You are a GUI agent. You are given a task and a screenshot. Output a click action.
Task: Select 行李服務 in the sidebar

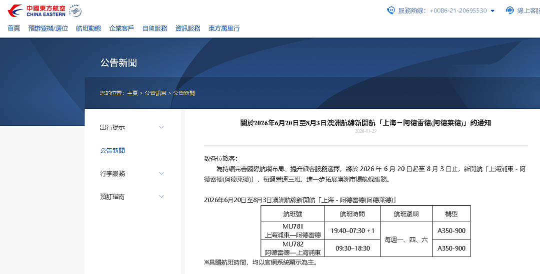coord(112,173)
